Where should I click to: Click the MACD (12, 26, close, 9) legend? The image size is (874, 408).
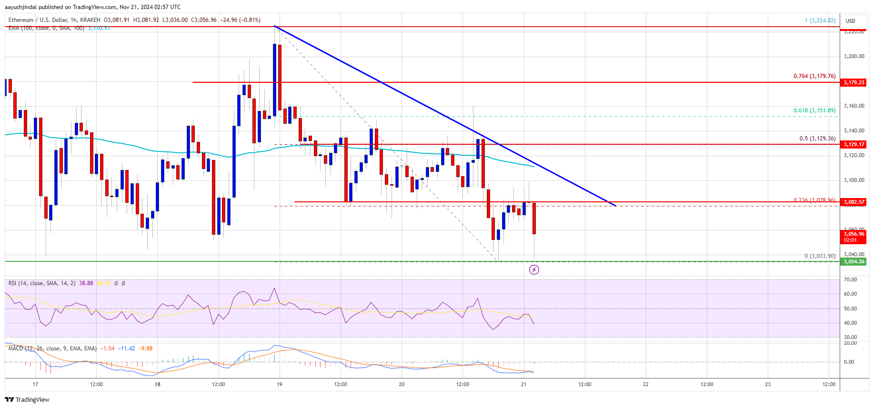pyautogui.click(x=52, y=348)
